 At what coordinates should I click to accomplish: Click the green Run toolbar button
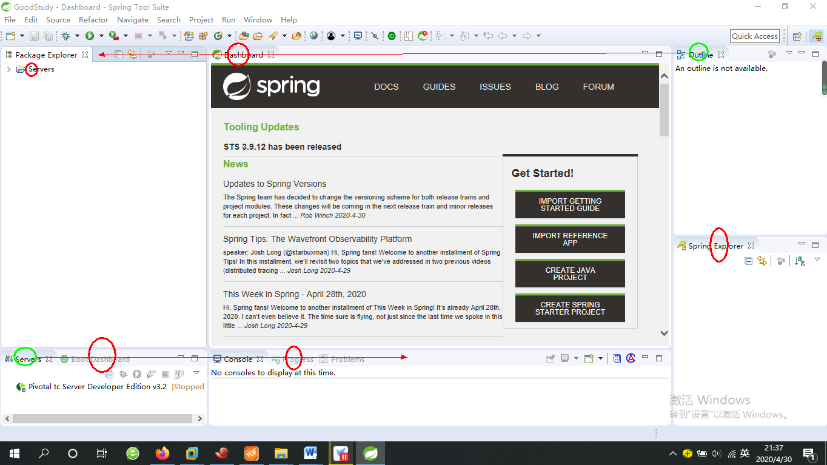point(90,36)
